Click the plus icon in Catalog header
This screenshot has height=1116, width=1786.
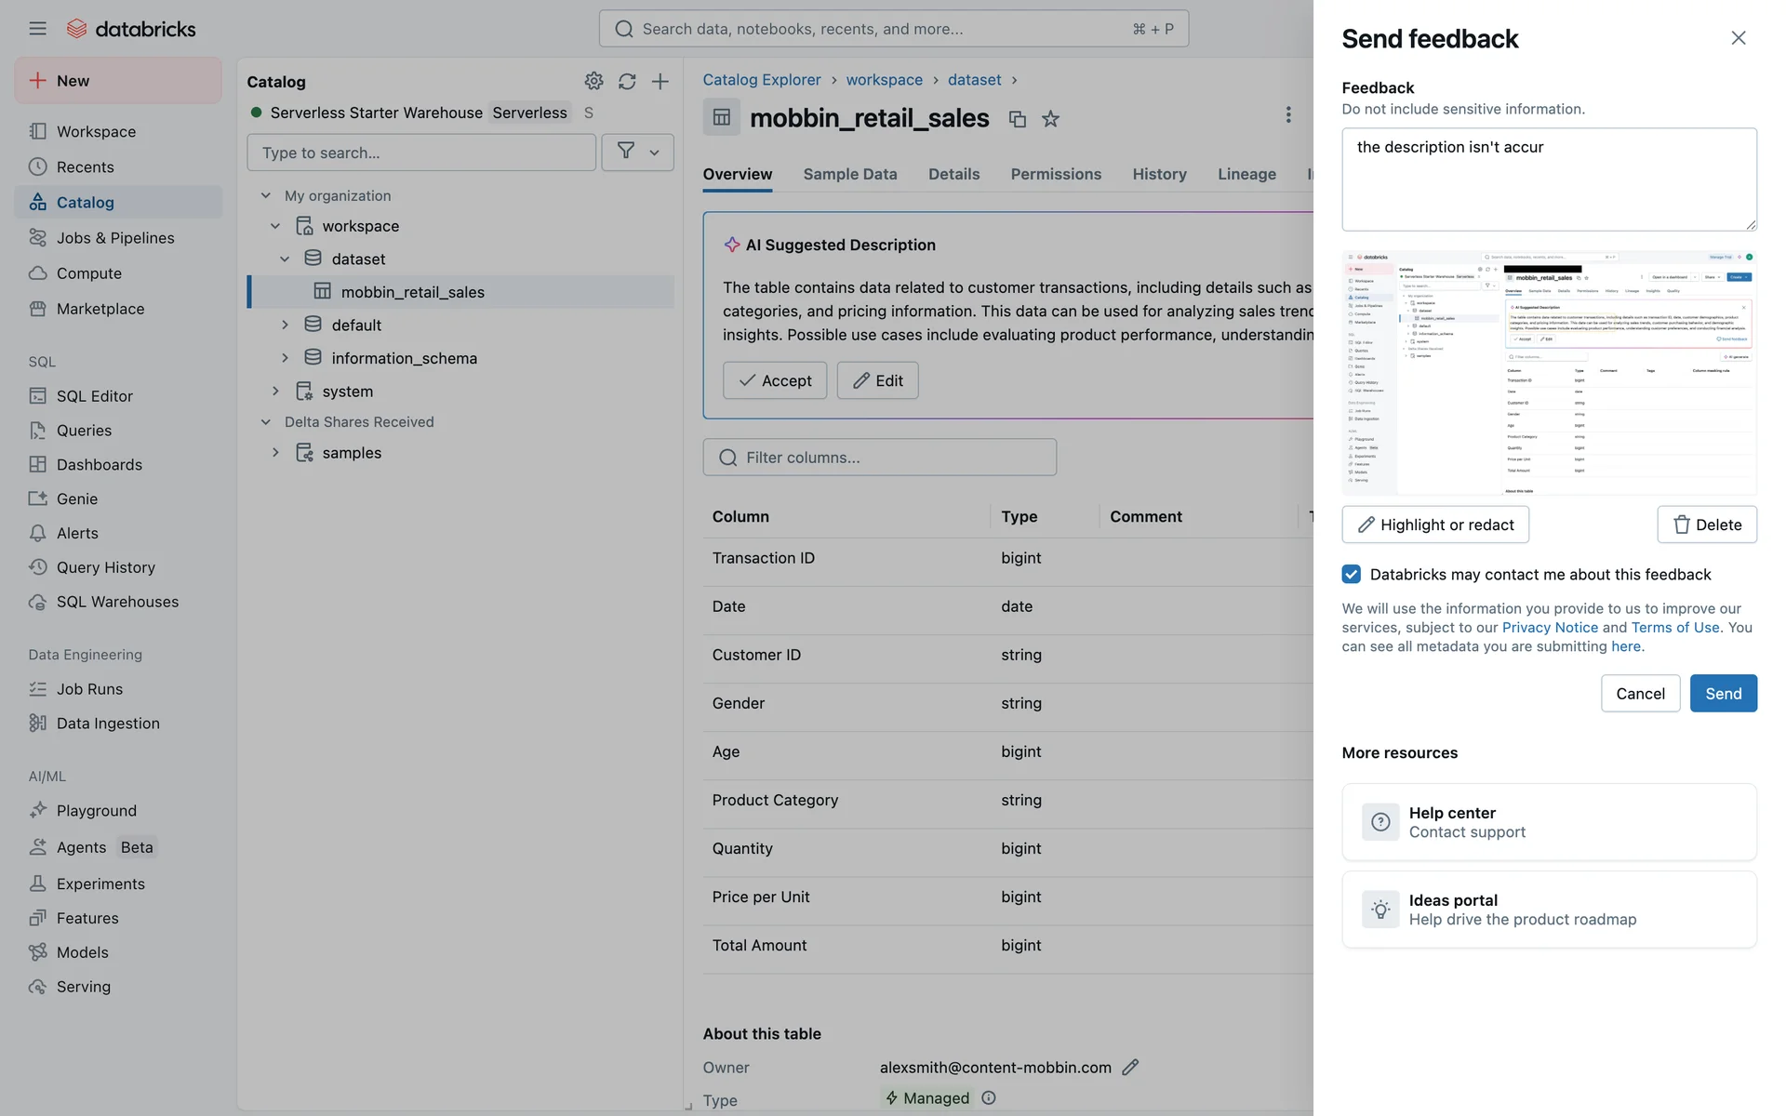pos(660,81)
